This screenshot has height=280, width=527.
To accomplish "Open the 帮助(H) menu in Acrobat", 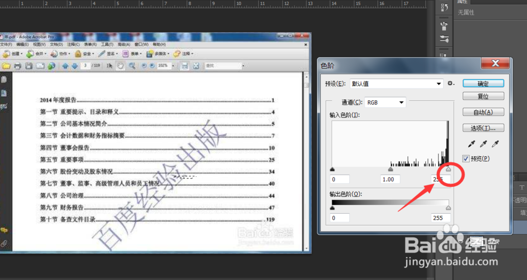I will point(159,44).
